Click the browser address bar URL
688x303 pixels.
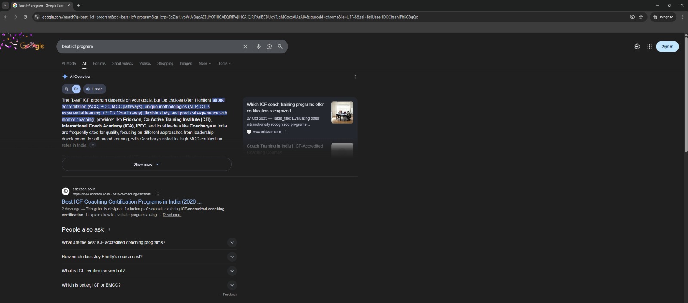point(230,17)
